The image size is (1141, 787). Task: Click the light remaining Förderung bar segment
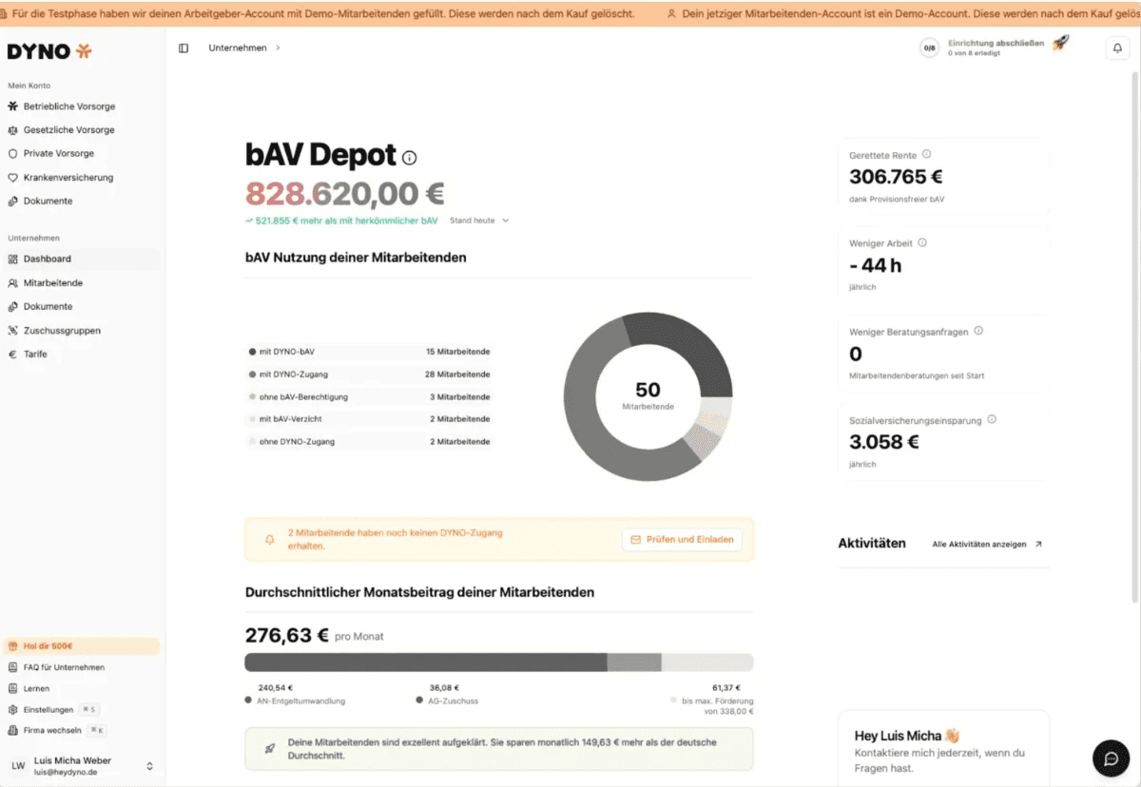point(707,662)
